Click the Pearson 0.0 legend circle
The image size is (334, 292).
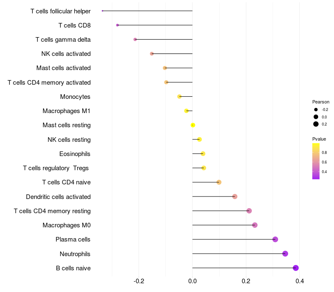pyautogui.click(x=316, y=117)
